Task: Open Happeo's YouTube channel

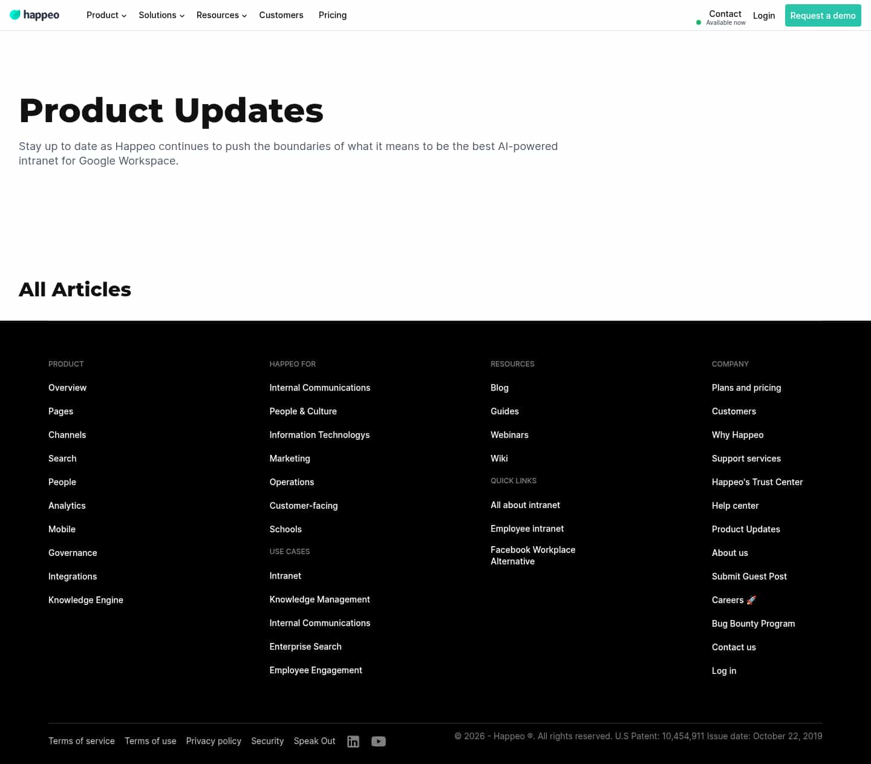Action: [379, 741]
